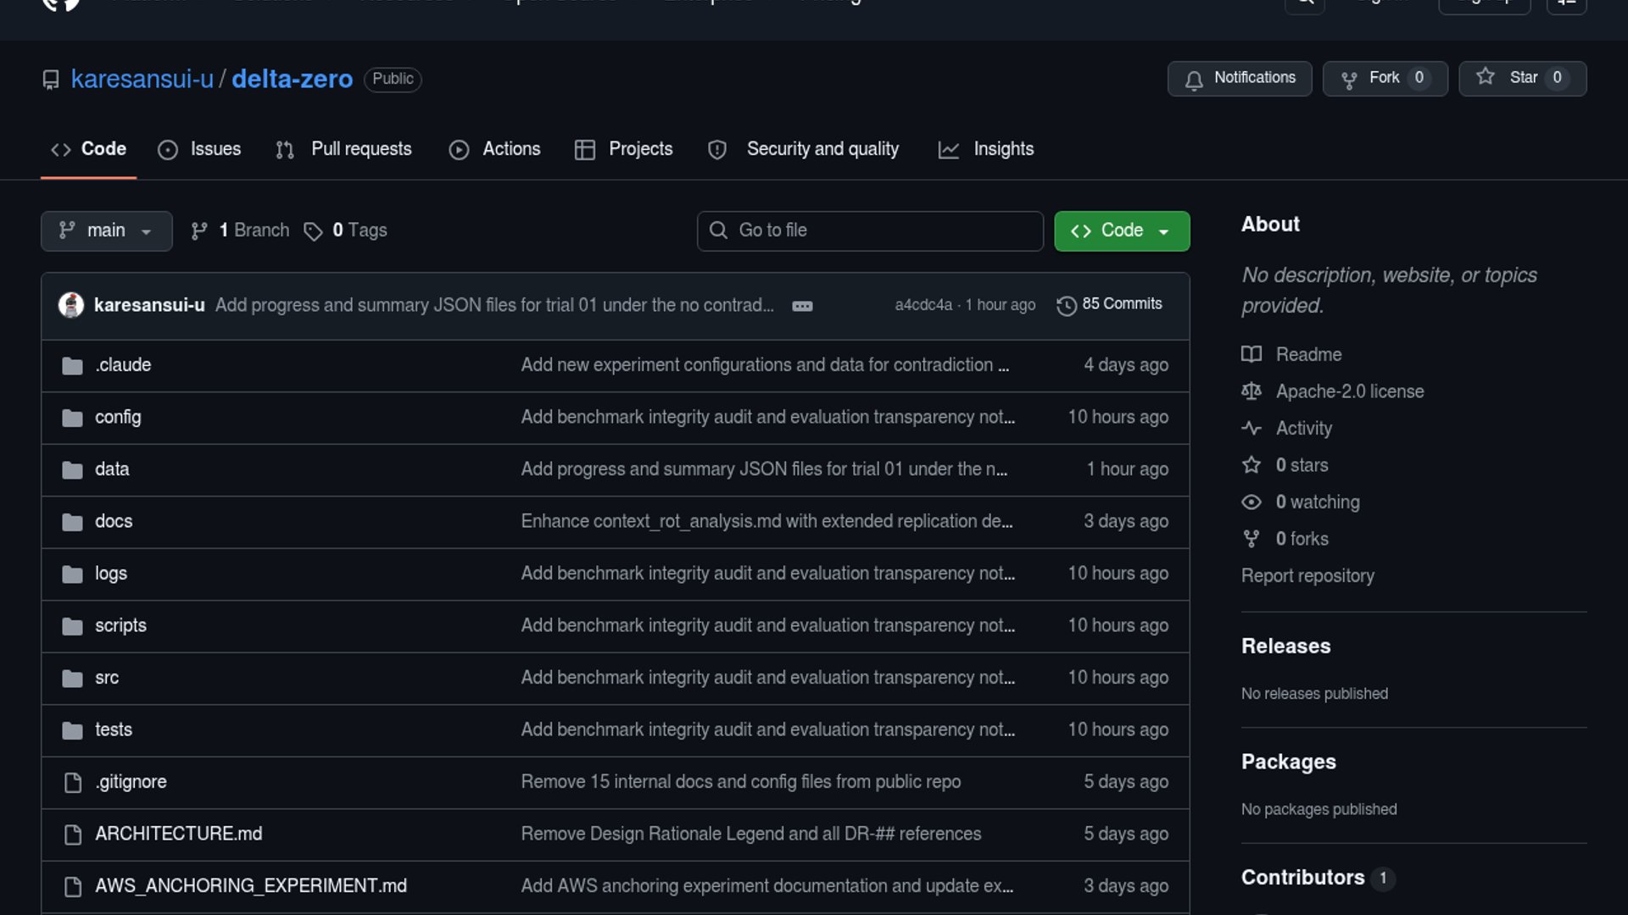Click the .gitignore file icon
Screen dimensions: 1628x915
click(73, 783)
